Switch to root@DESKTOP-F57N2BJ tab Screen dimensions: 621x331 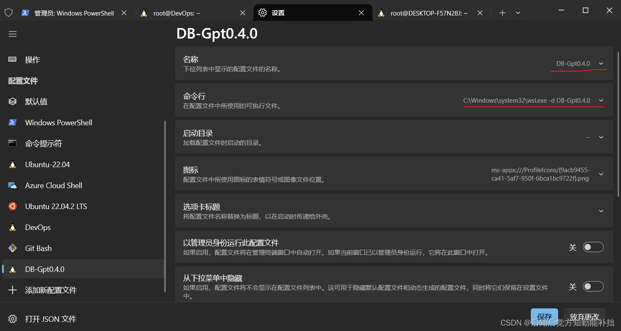[x=431, y=13]
